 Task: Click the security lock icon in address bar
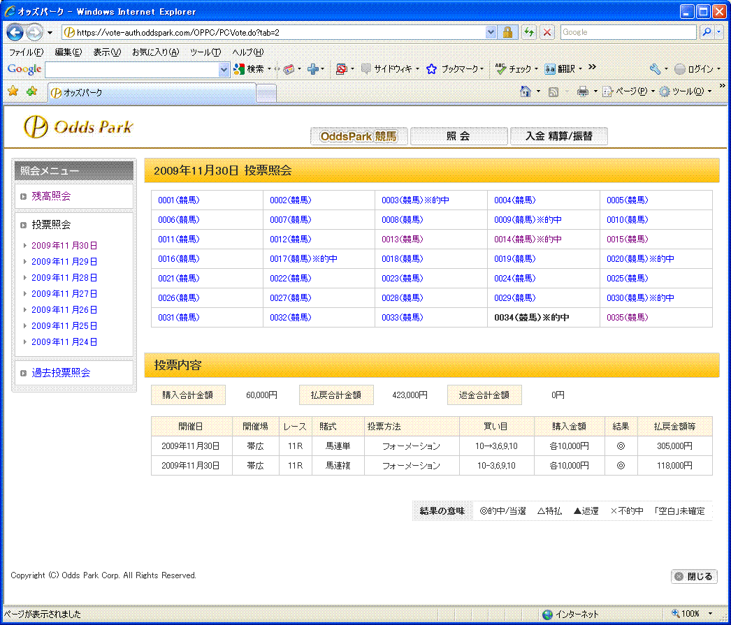(x=507, y=32)
